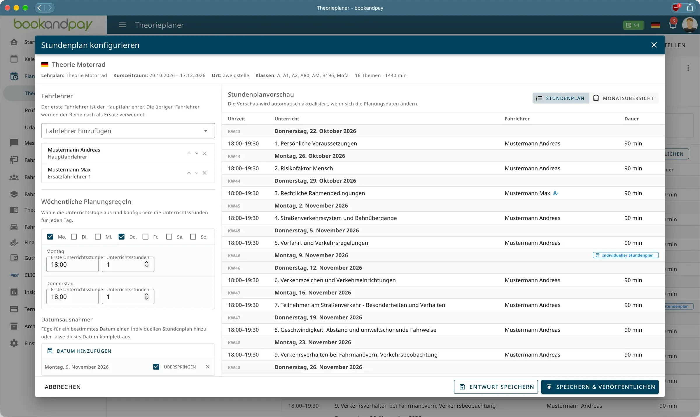Move Mustermann Max up in order
This screenshot has height=417, width=700.
point(189,173)
